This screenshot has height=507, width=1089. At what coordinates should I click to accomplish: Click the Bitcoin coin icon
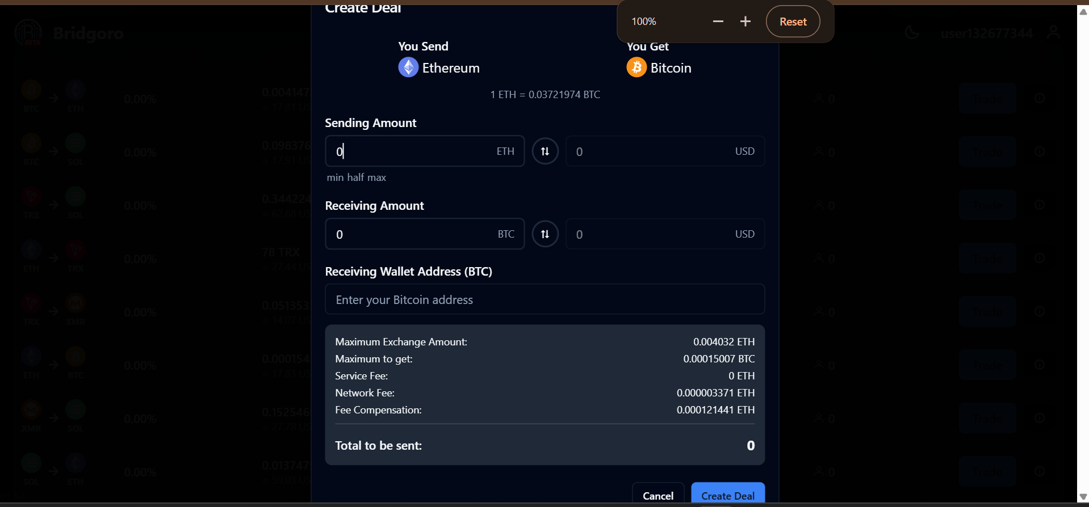pos(636,67)
